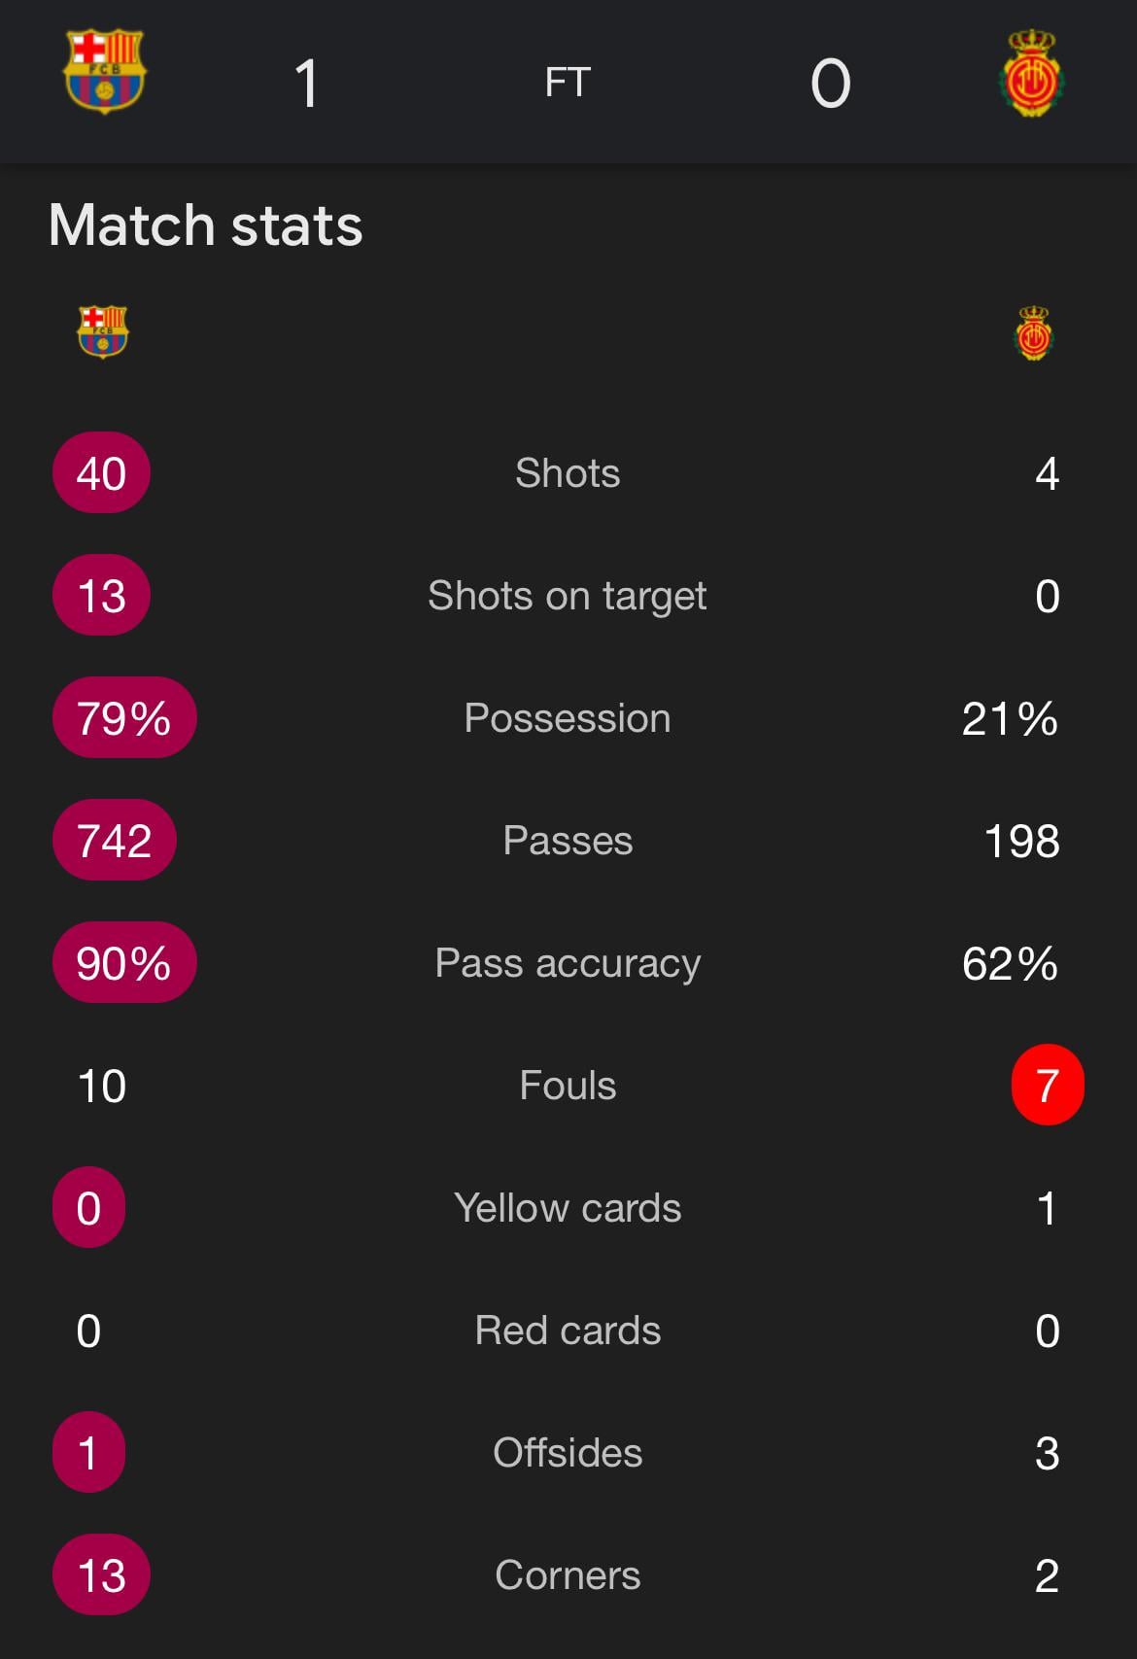Click the red fouls badge showing 7
This screenshot has width=1137, height=1659.
coord(1047,1087)
